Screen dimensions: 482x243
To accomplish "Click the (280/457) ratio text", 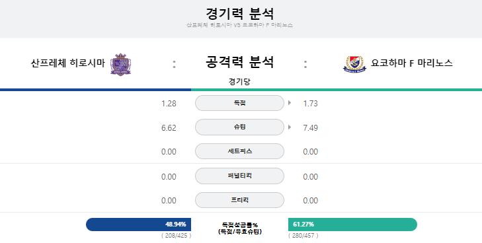I will pos(303,236).
